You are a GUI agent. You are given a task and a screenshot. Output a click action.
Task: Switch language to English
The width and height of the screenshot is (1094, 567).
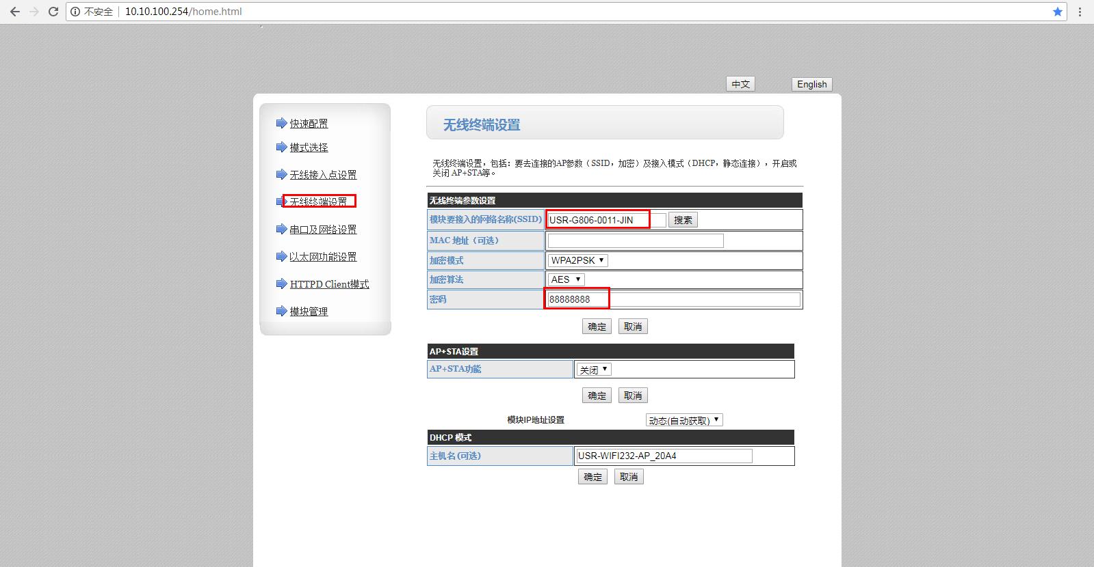(811, 84)
